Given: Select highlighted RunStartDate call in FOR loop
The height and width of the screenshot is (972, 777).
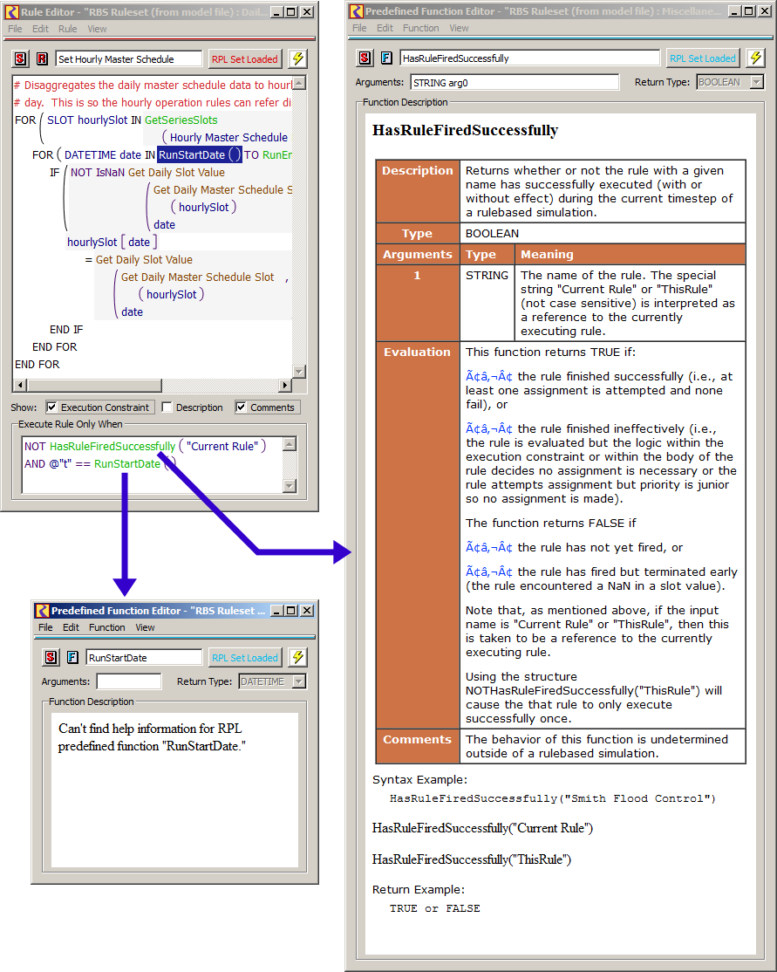Looking at the screenshot, I should (200, 154).
